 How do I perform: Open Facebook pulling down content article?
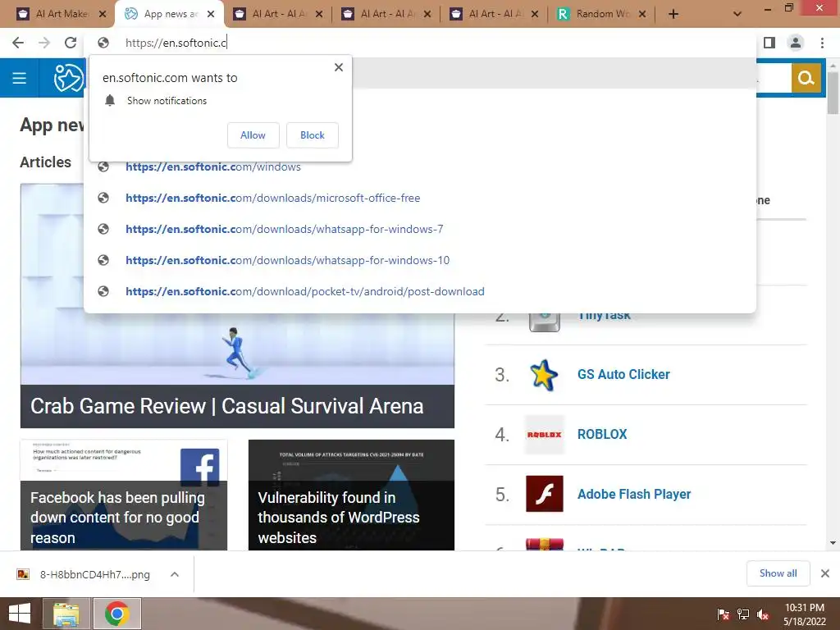pos(124,495)
